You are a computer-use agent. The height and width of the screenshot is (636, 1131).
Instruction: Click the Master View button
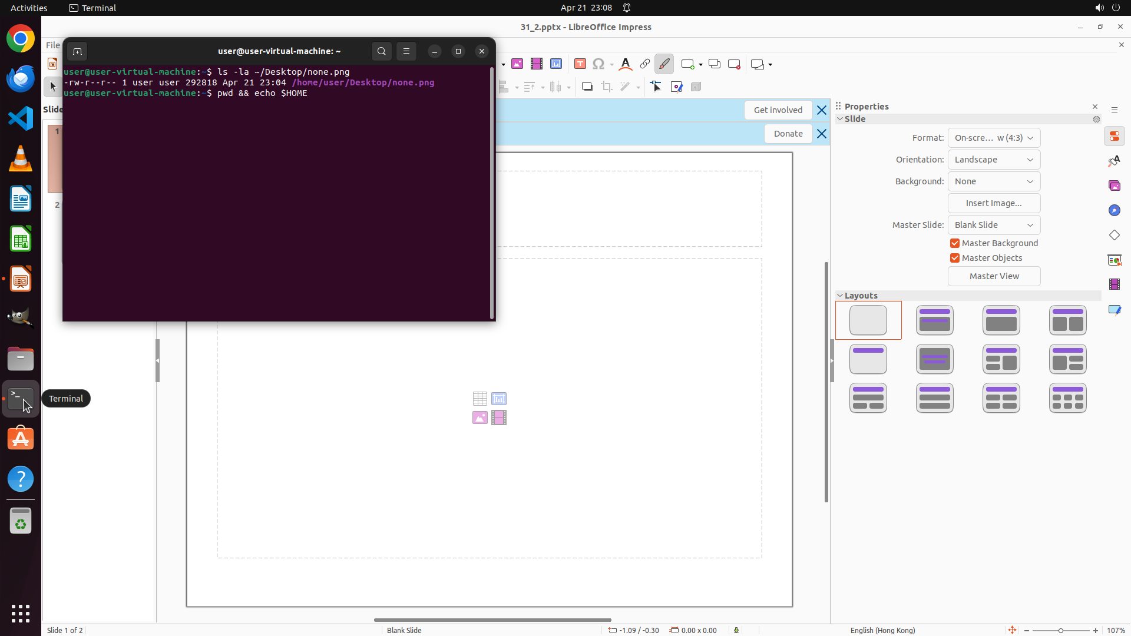pos(994,276)
